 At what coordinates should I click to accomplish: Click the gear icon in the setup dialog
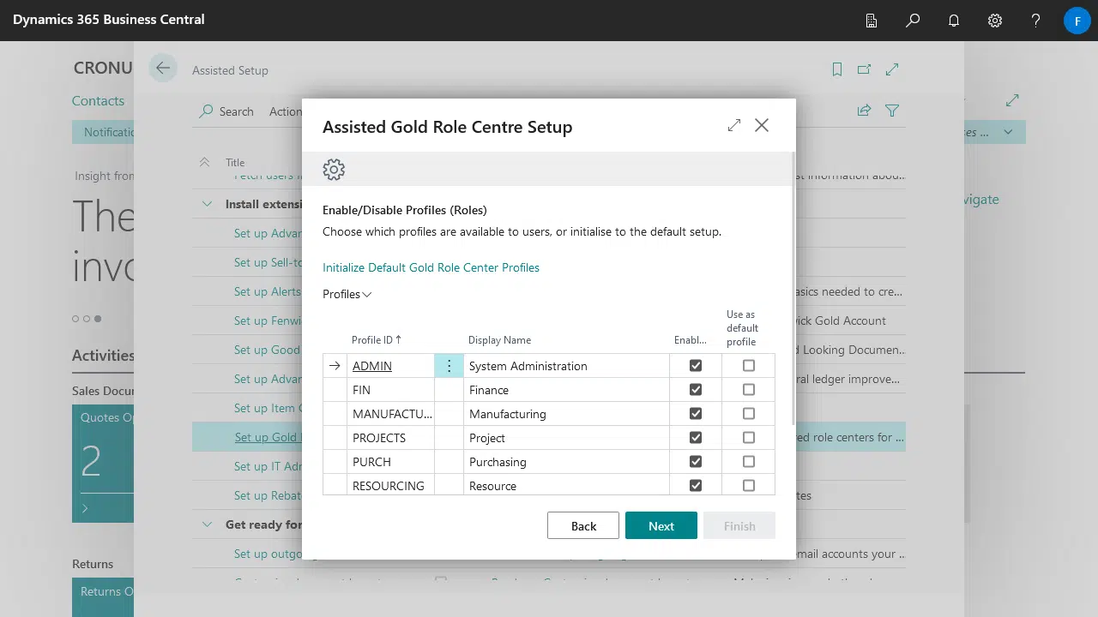[334, 170]
